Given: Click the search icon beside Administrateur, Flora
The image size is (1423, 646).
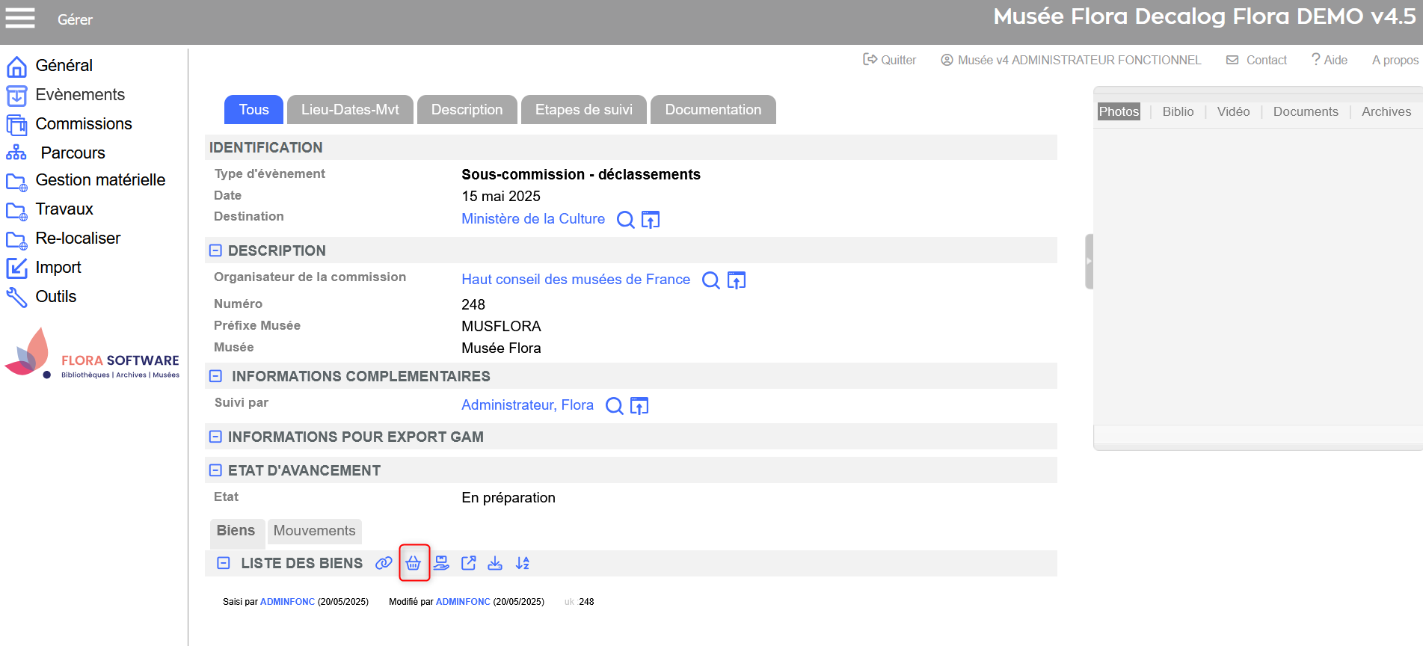Looking at the screenshot, I should point(614,406).
